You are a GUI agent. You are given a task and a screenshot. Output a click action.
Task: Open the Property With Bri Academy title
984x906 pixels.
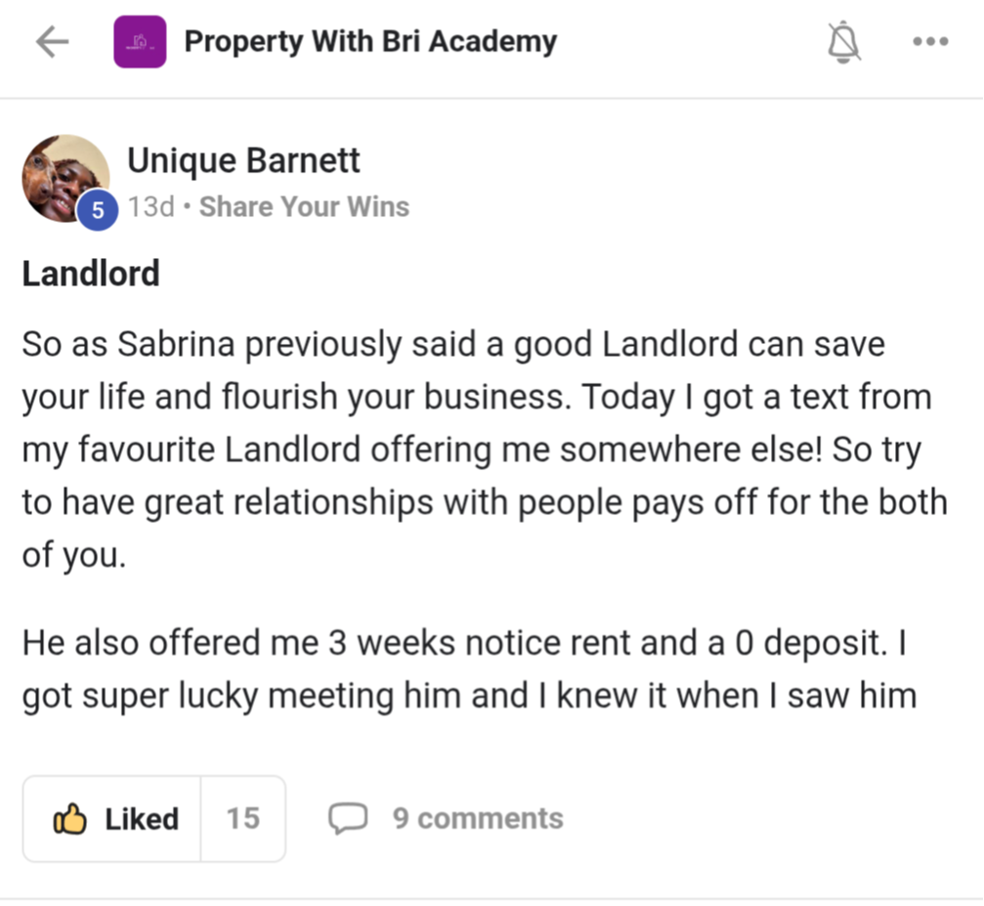(370, 42)
